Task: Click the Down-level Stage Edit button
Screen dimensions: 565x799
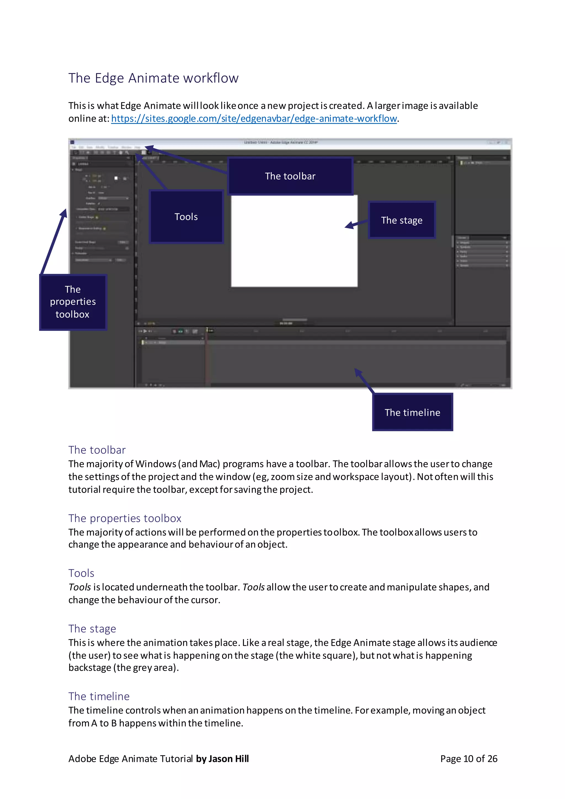Action: coord(123,242)
